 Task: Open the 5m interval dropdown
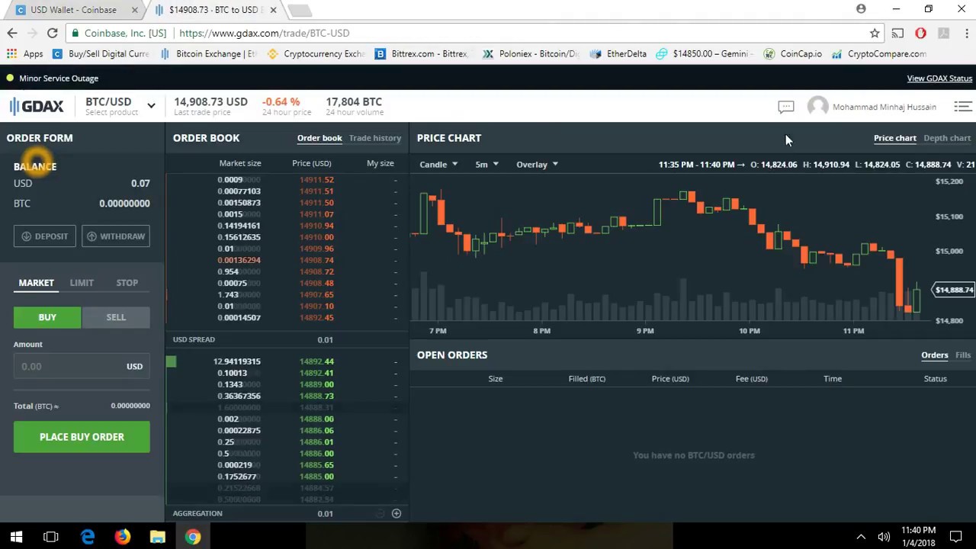(x=485, y=165)
